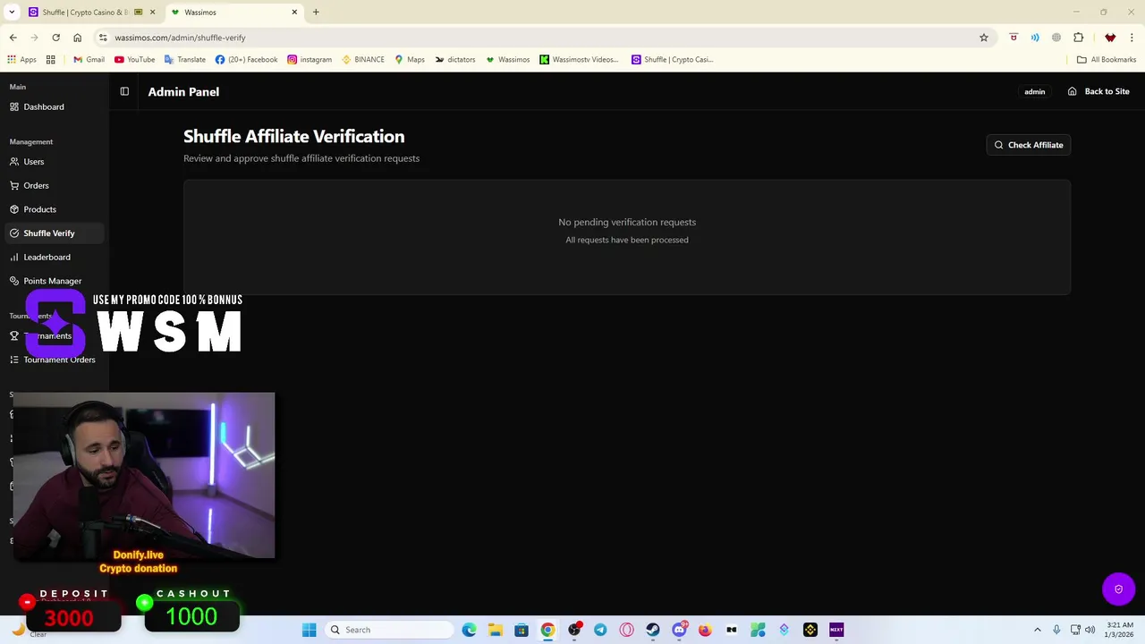Open the Wassimostv Videos bookmark
The image size is (1145, 644).
[x=579, y=60]
